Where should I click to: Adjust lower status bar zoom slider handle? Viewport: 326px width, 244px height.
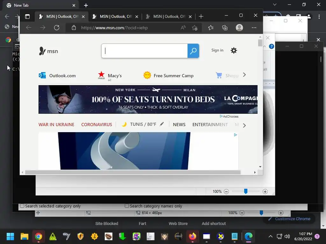click(261, 213)
